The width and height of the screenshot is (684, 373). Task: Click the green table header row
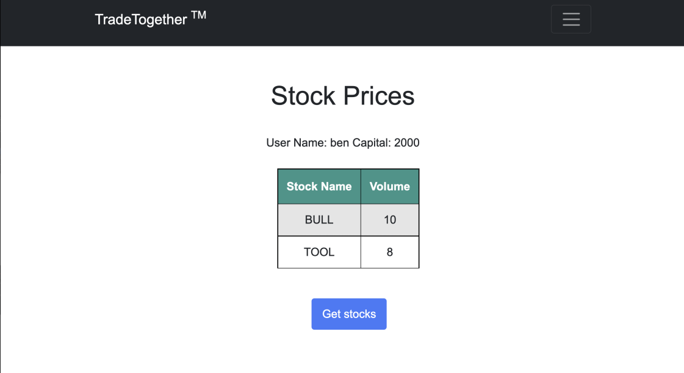[348, 186]
